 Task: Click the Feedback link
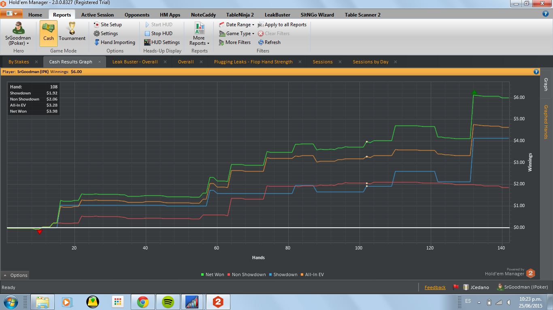(435, 287)
